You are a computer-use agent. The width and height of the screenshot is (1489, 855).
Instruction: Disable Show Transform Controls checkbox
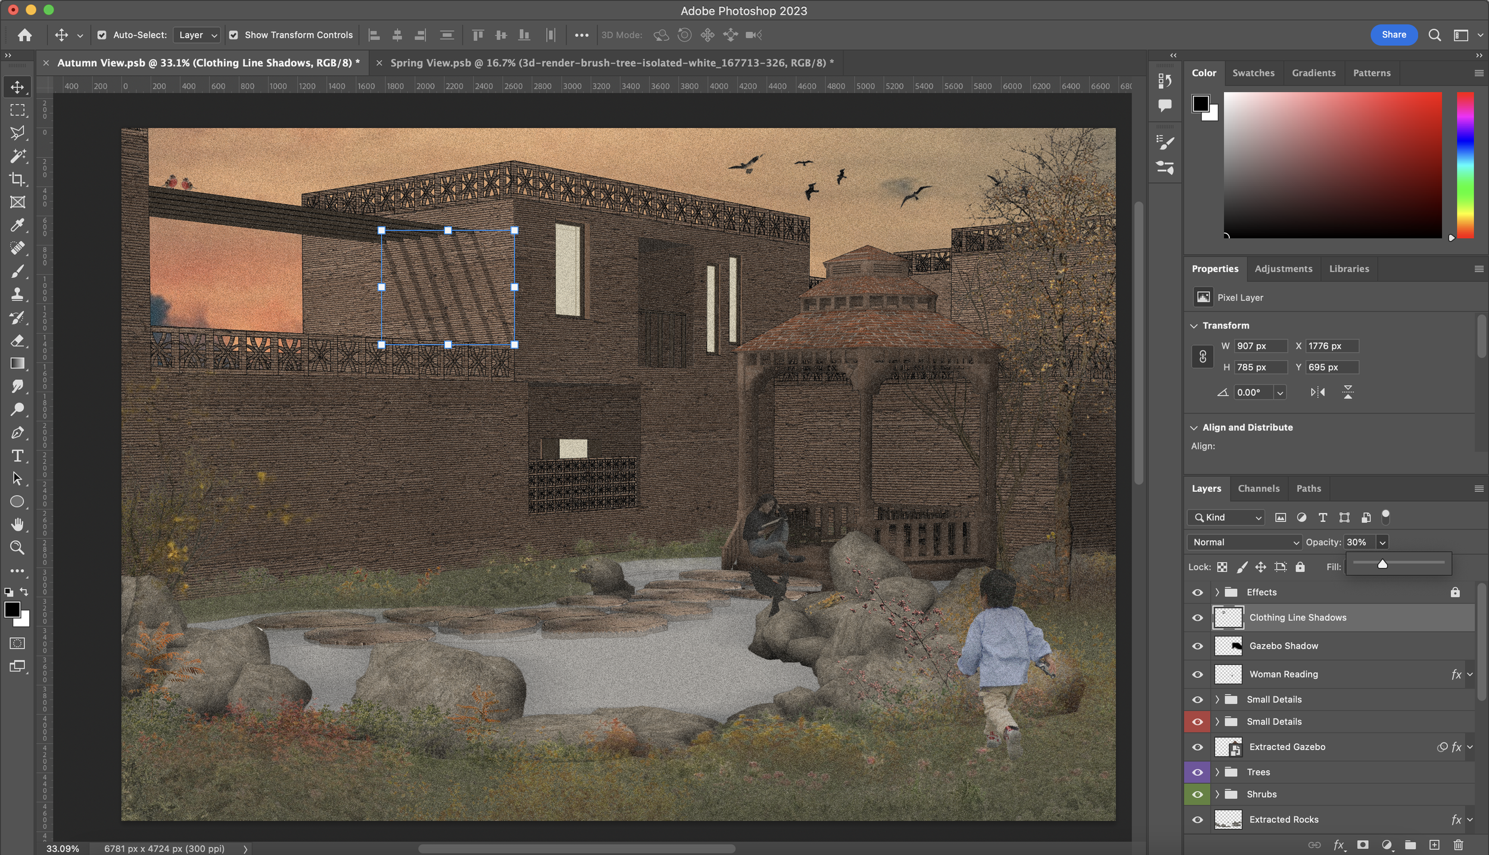click(x=233, y=35)
